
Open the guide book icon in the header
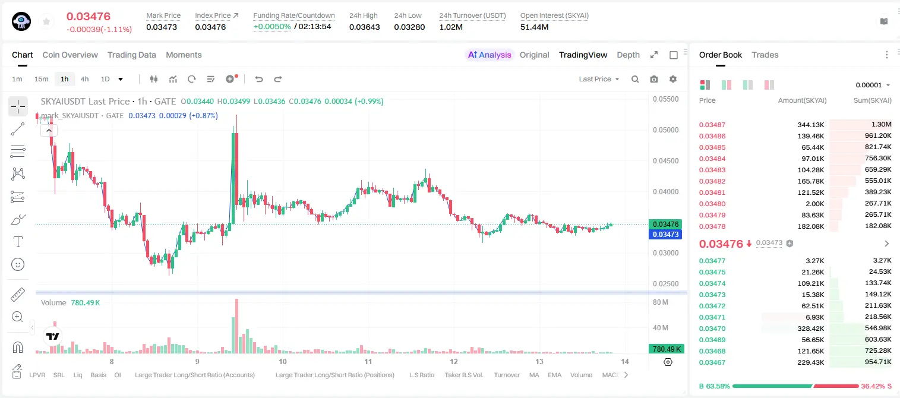click(884, 21)
